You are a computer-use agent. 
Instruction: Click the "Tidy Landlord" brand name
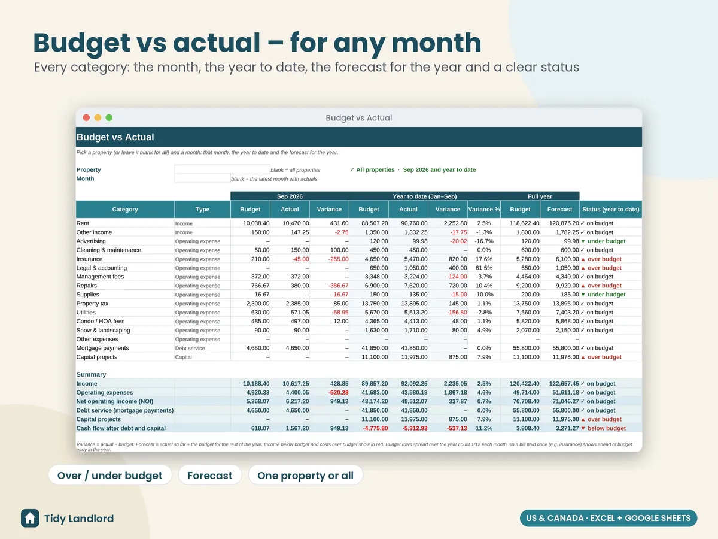(x=79, y=519)
